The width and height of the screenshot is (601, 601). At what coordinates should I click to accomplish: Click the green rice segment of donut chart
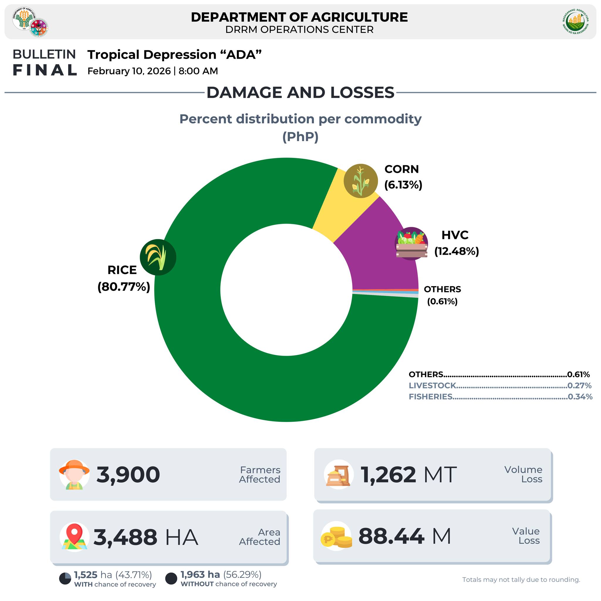pos(218,367)
